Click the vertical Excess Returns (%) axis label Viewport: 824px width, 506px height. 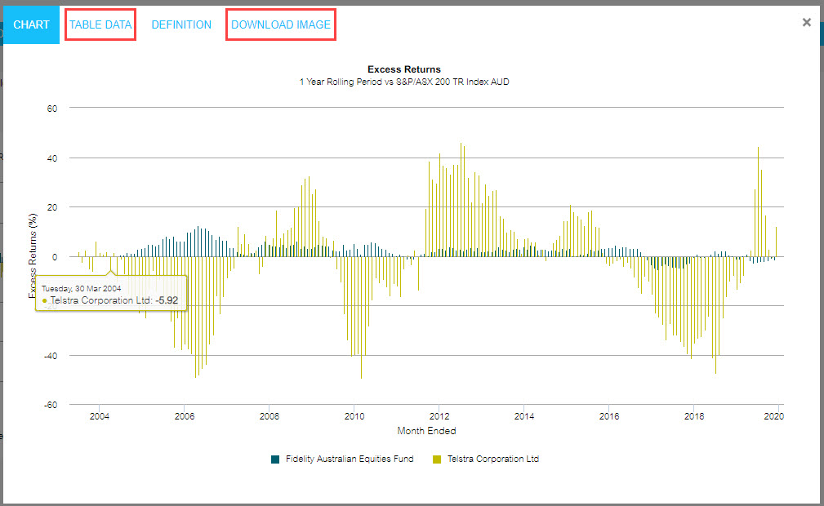(33, 255)
